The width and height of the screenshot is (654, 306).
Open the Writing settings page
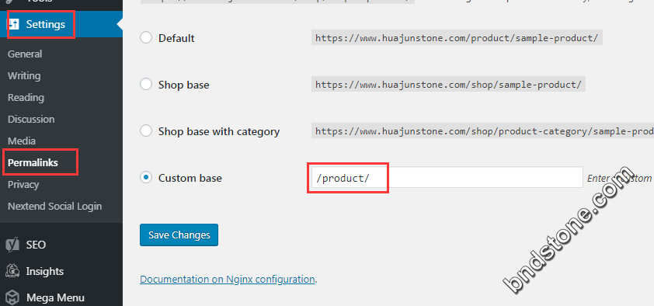point(24,76)
